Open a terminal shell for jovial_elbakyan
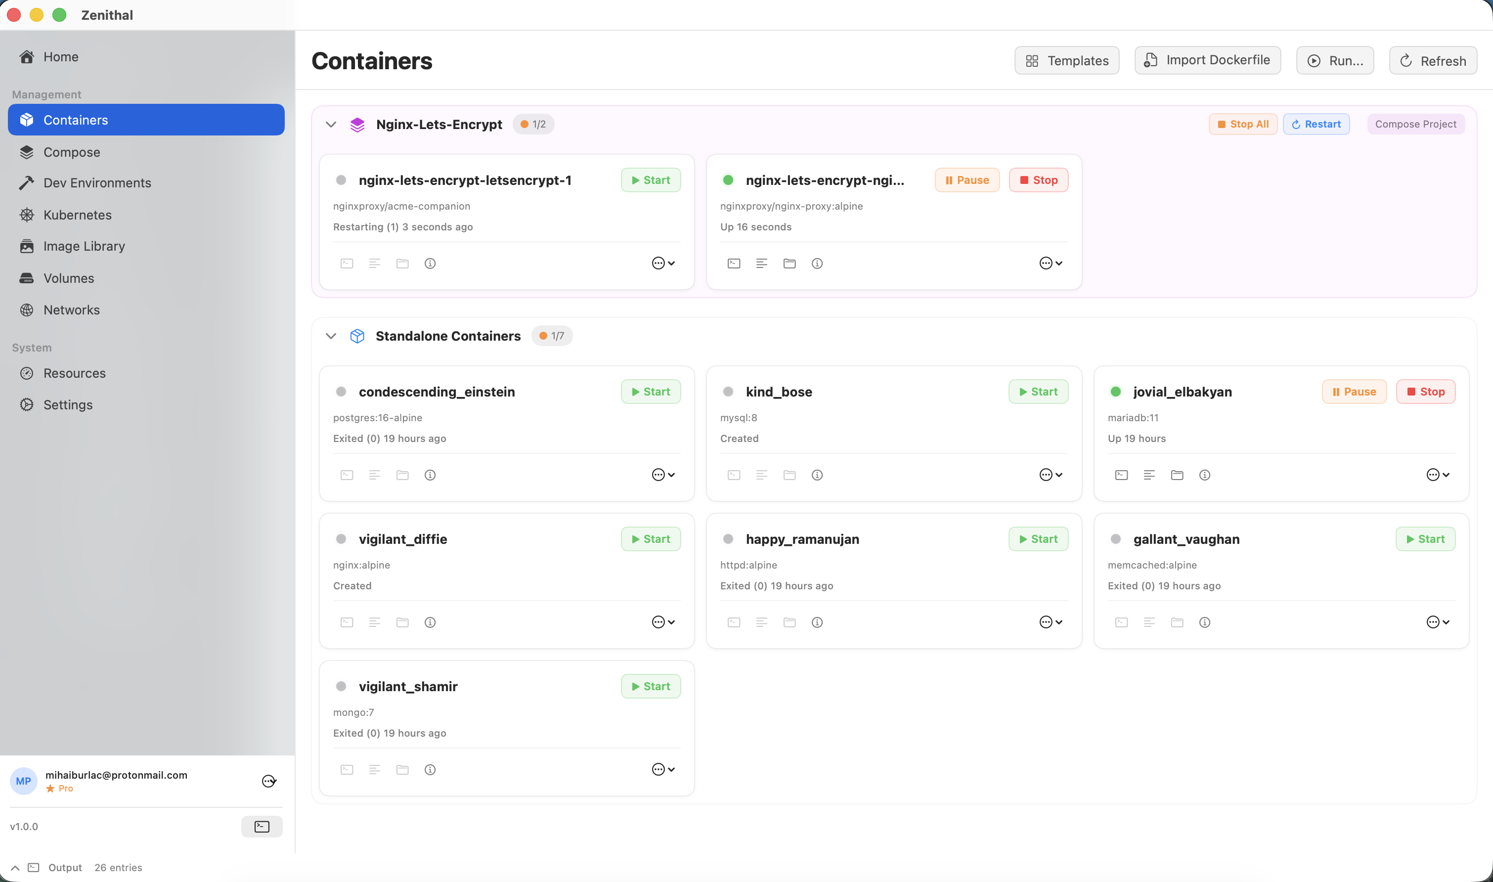1493x882 pixels. (x=1121, y=474)
